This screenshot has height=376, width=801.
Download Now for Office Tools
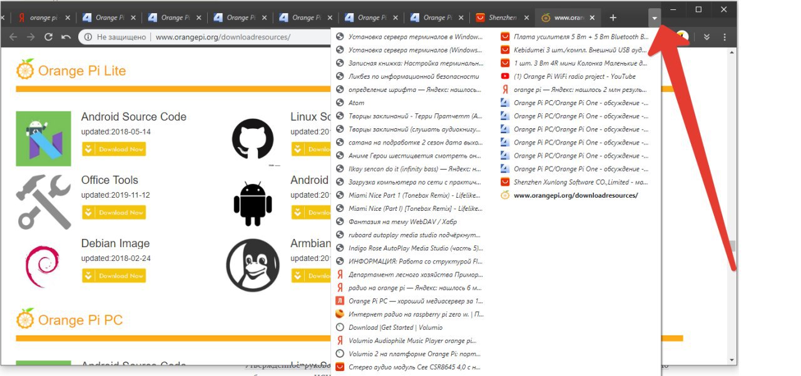coord(113,212)
